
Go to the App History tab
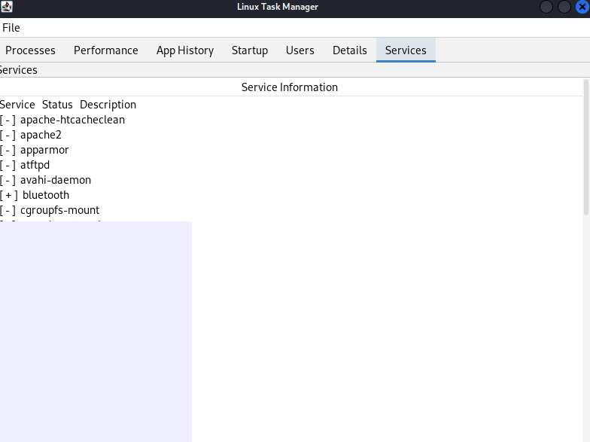pyautogui.click(x=185, y=50)
